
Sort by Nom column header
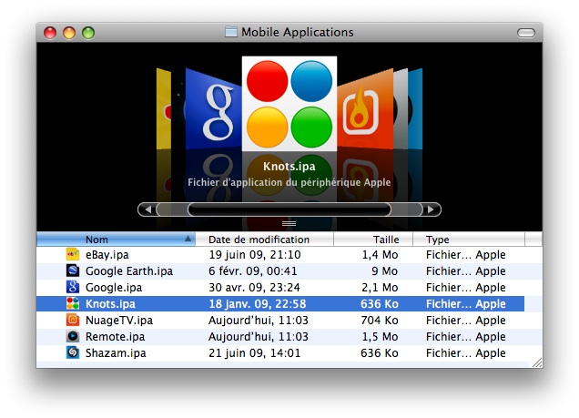116,240
